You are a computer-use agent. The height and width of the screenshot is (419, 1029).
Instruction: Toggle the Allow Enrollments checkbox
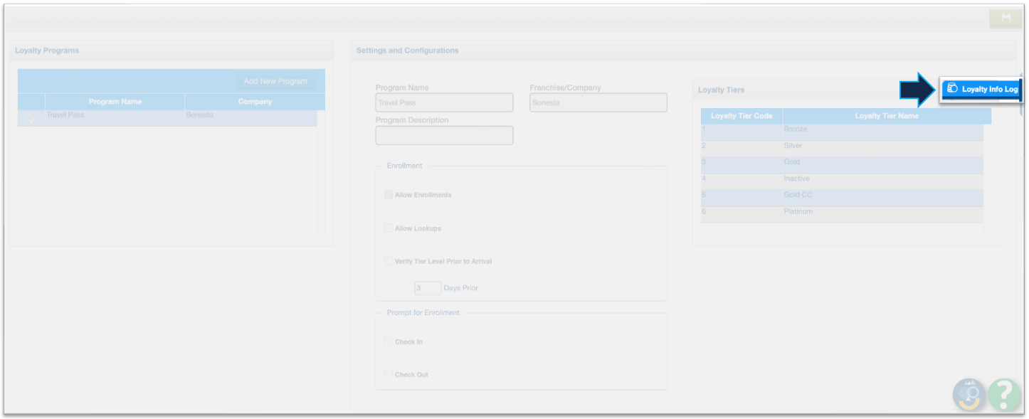(x=389, y=195)
